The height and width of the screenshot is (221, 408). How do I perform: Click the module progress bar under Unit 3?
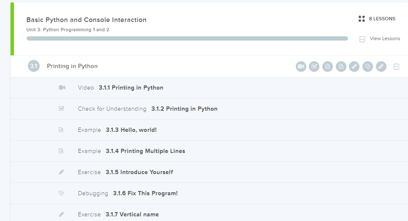(x=187, y=38)
